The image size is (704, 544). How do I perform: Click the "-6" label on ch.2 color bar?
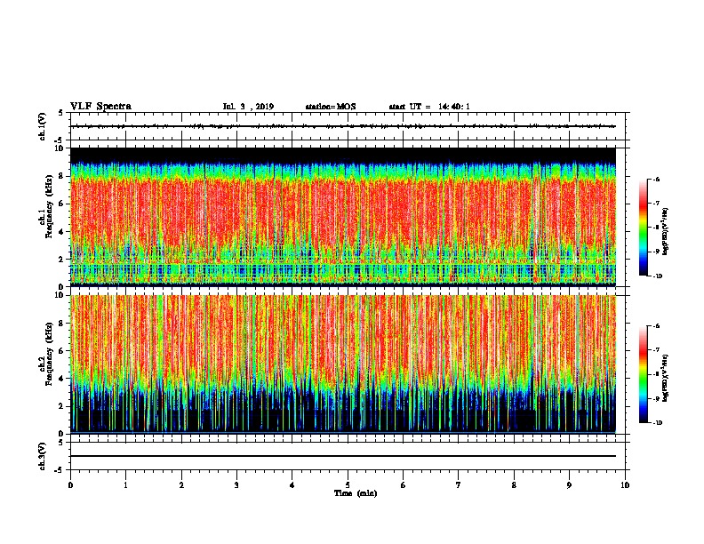coord(656,326)
